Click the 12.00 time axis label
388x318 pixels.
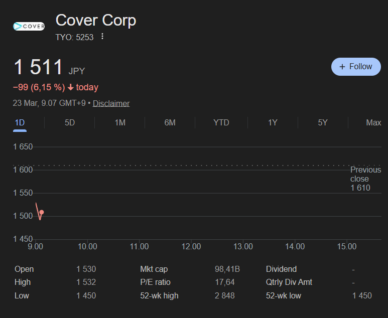click(x=191, y=247)
